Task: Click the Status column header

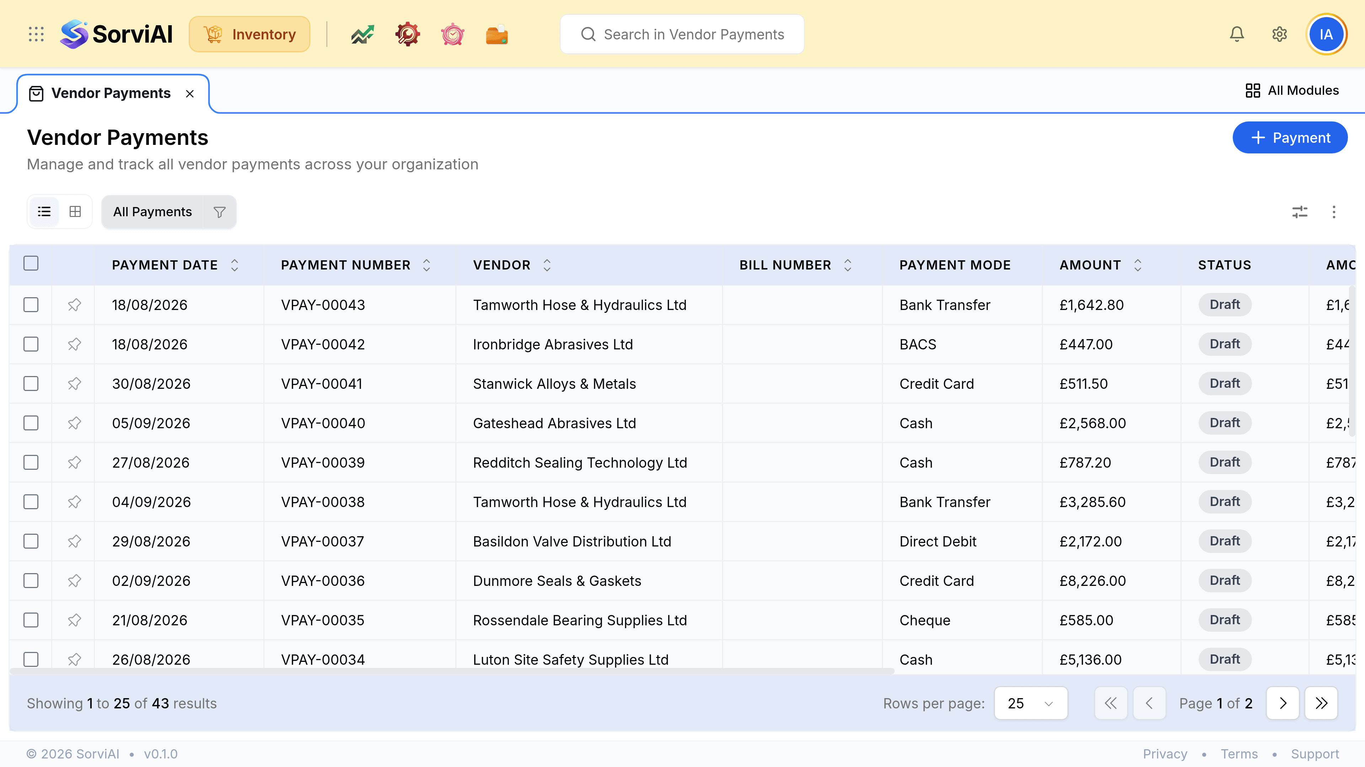Action: (1225, 265)
